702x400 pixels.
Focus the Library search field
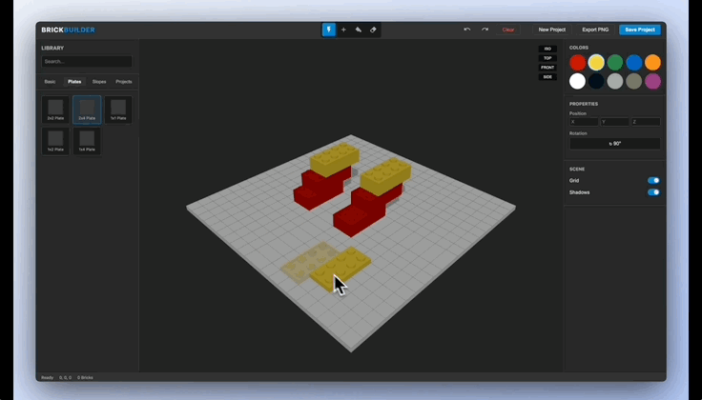tap(87, 62)
